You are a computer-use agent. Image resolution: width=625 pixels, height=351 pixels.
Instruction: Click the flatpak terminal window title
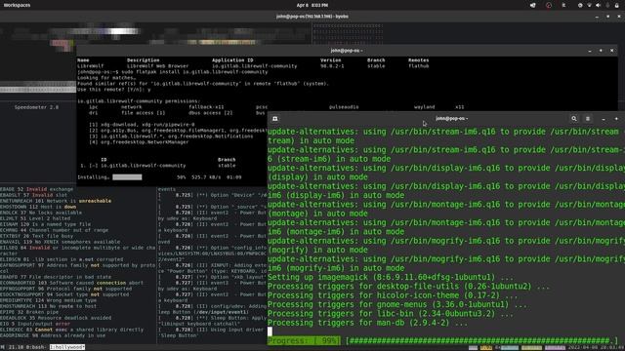347,51
